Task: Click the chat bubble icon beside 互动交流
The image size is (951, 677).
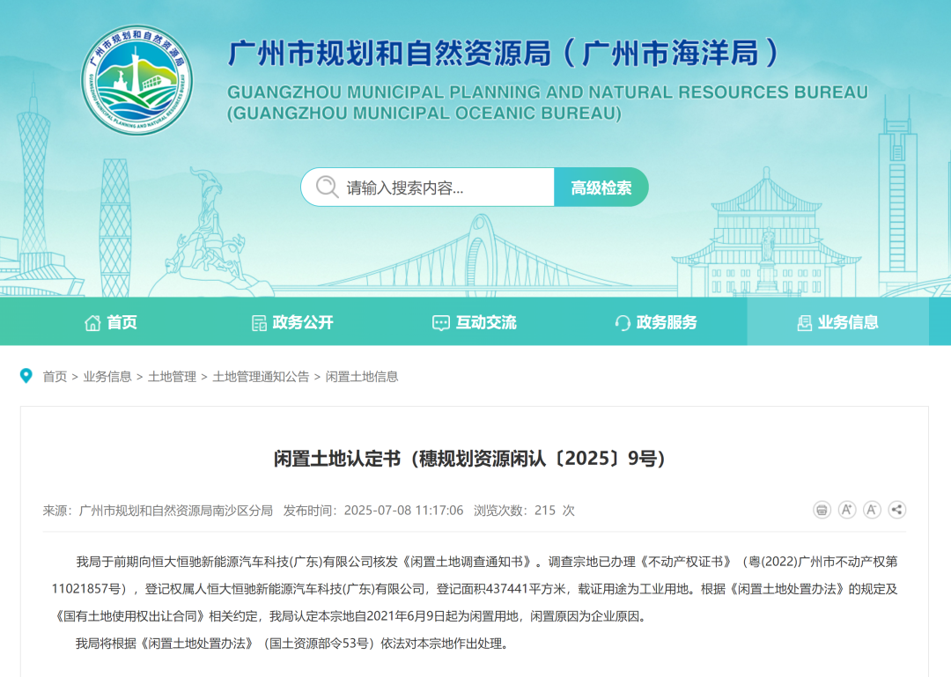Action: pos(440,323)
